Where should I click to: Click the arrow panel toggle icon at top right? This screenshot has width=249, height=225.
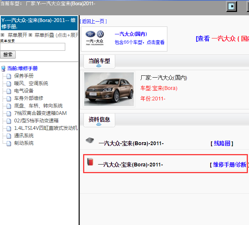pyautogui.click(x=231, y=6)
